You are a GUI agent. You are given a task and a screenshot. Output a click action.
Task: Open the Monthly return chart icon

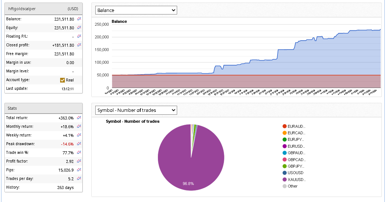click(79, 126)
